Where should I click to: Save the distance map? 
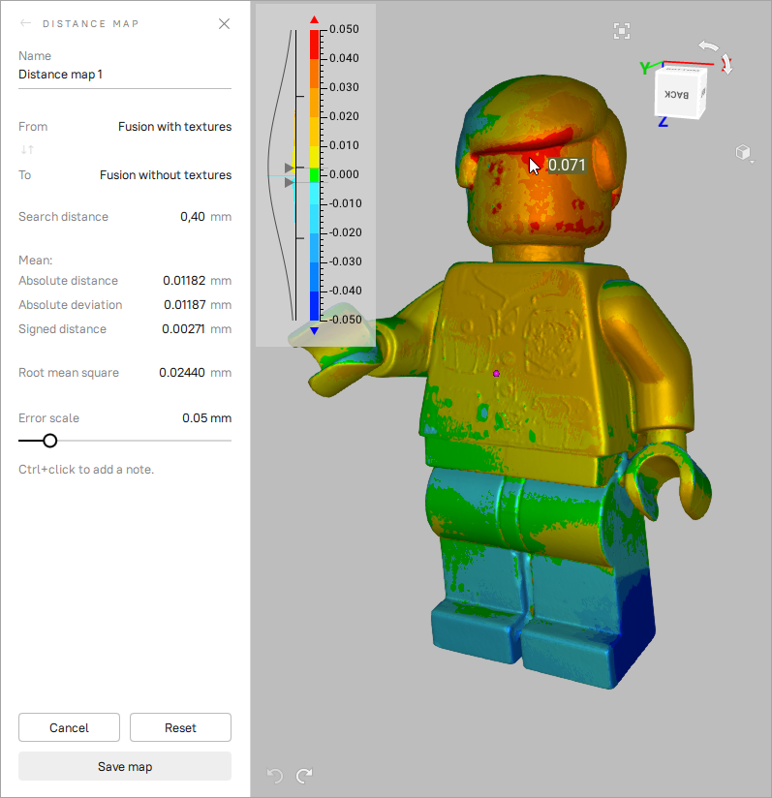tap(125, 766)
